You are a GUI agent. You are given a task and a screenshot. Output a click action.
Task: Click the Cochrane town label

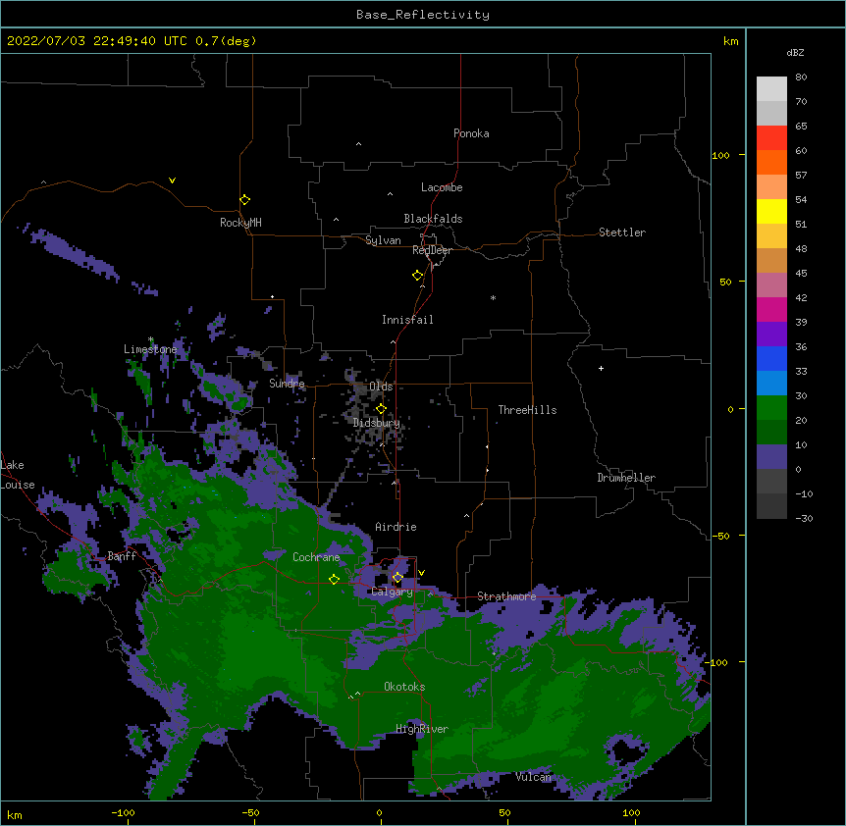point(316,557)
